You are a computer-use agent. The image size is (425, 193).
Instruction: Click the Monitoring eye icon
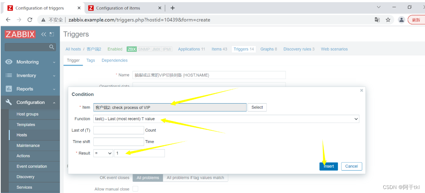[x=9, y=62]
